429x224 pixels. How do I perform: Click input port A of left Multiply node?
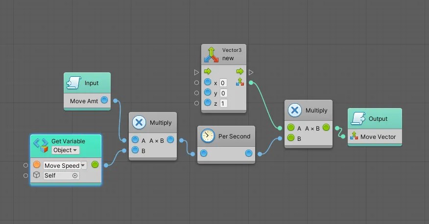click(135, 139)
